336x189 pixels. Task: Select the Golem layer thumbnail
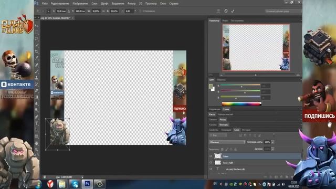point(218,156)
